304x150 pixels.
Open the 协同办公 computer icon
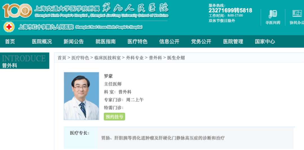297,14
